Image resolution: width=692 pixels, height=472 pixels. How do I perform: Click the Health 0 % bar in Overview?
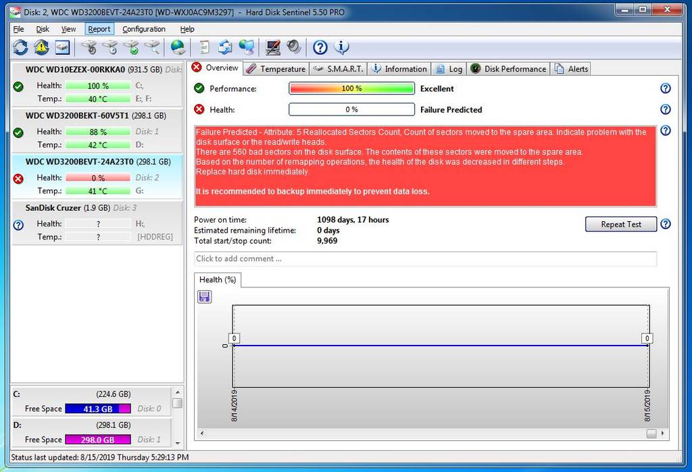click(351, 109)
